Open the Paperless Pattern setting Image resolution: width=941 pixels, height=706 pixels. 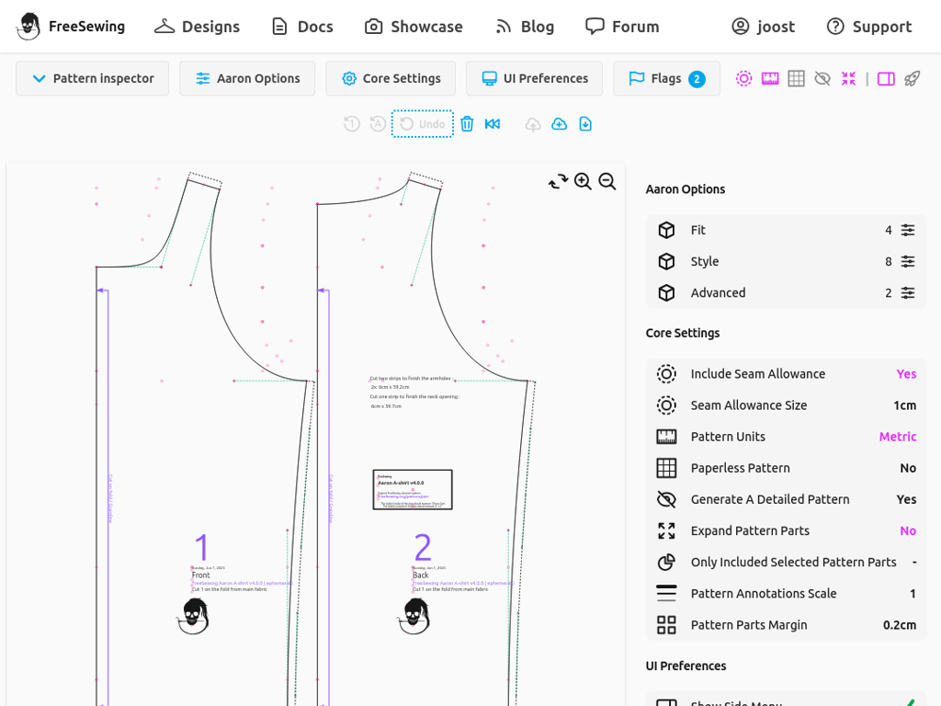tap(786, 468)
